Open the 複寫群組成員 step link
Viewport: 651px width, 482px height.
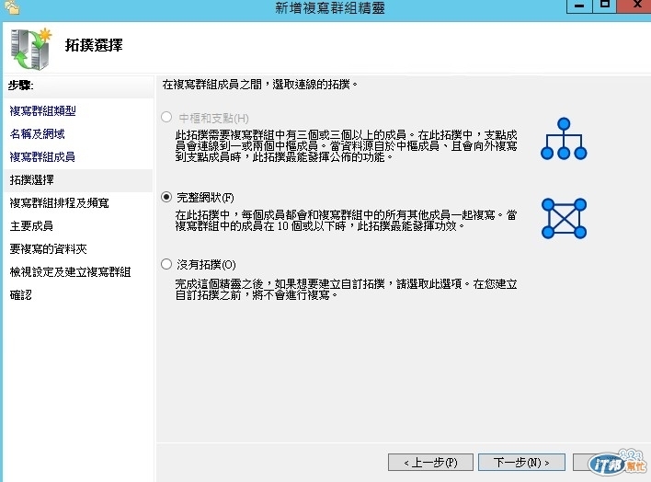point(42,156)
